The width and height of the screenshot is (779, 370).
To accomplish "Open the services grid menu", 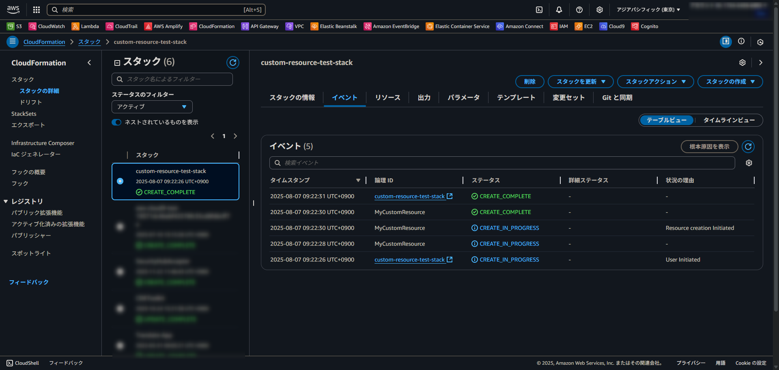I will click(37, 10).
